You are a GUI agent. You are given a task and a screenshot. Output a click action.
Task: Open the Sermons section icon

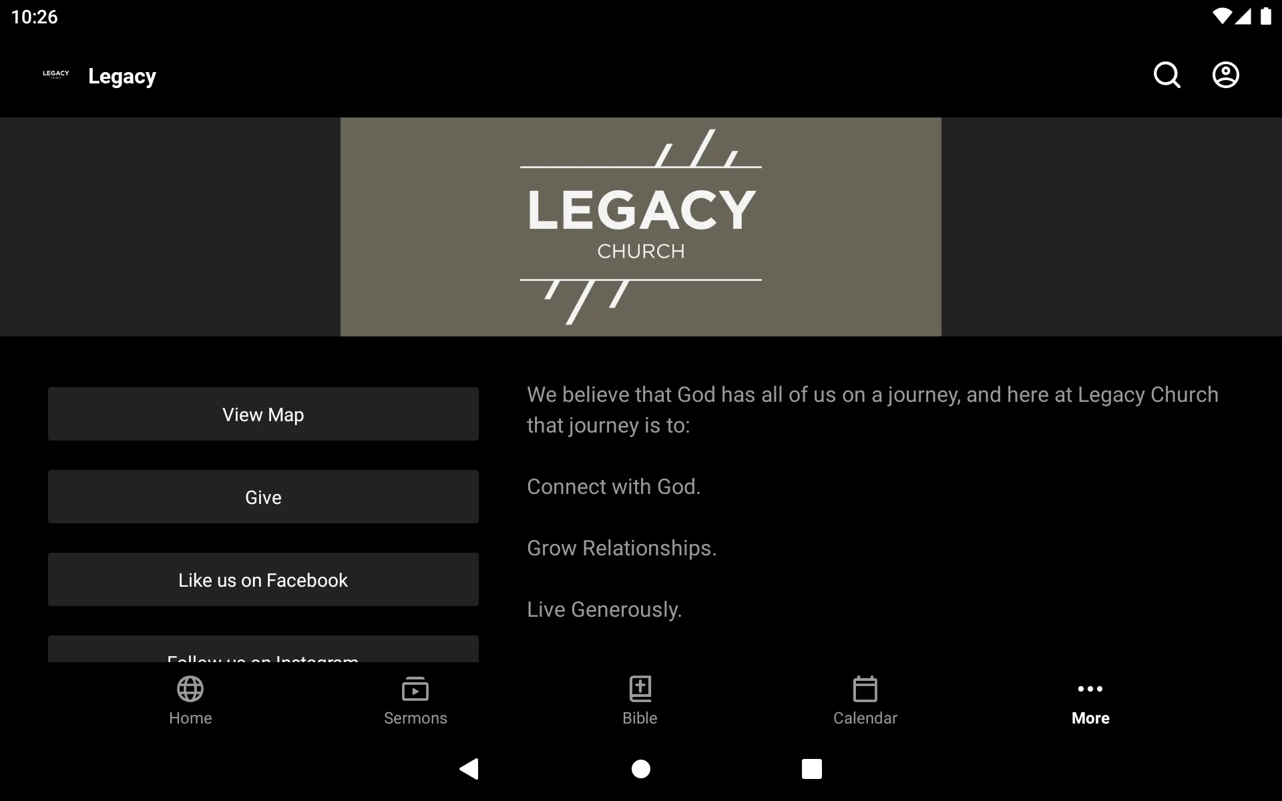[415, 690]
